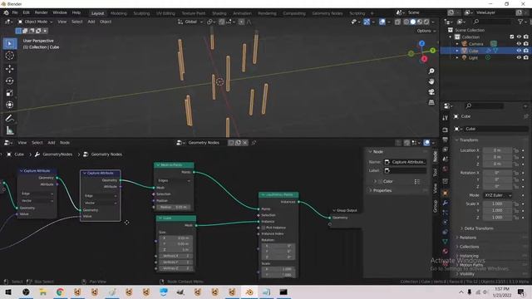Image resolution: width=532 pixels, height=299 pixels.
Task: Pick the Transform tool in the toolbar
Action: (9, 105)
